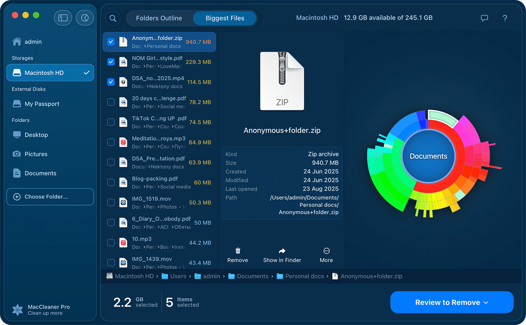The width and height of the screenshot is (526, 325).
Task: Toggle the sidebar panel icon
Action: pos(63,18)
